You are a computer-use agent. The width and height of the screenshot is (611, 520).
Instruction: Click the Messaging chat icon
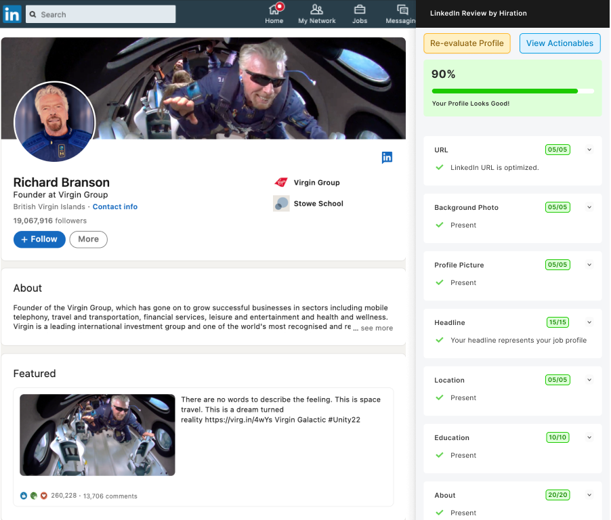[x=402, y=9]
